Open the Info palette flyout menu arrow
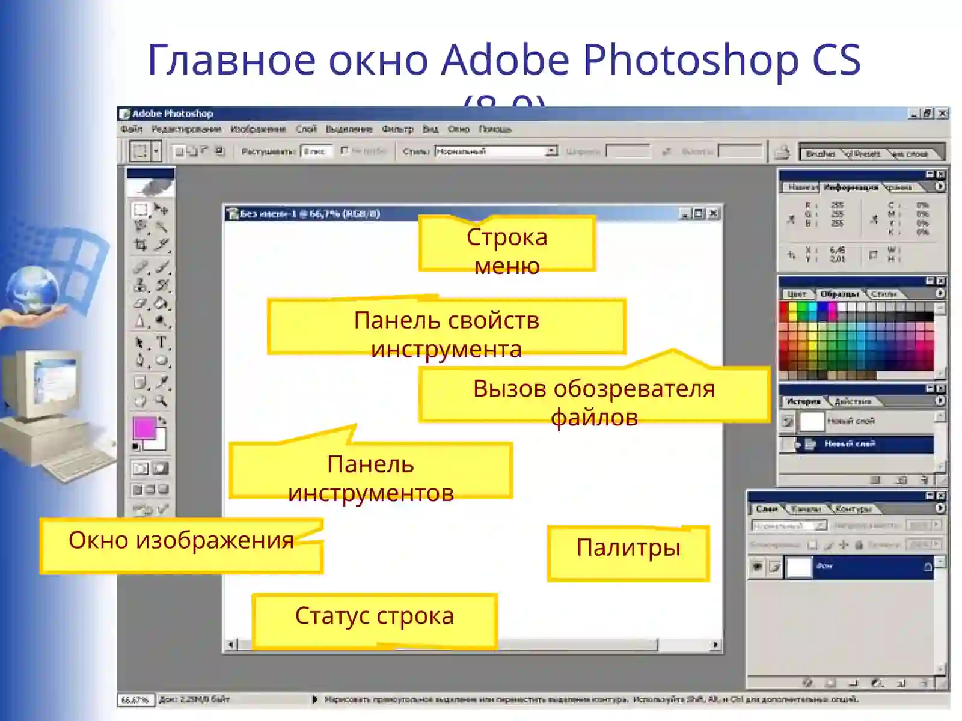 pyautogui.click(x=940, y=187)
